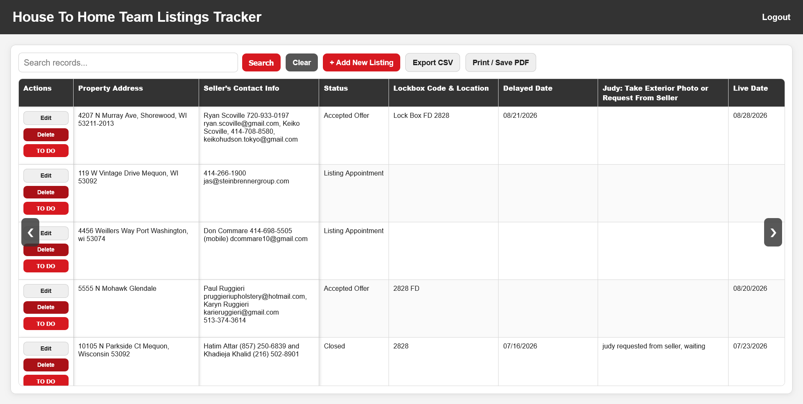Add a new listing
This screenshot has height=404, width=803.
point(361,63)
